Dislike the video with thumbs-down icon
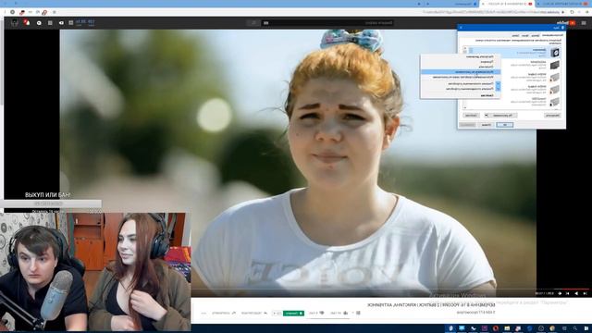The height and width of the screenshot is (333, 592). [322, 313]
